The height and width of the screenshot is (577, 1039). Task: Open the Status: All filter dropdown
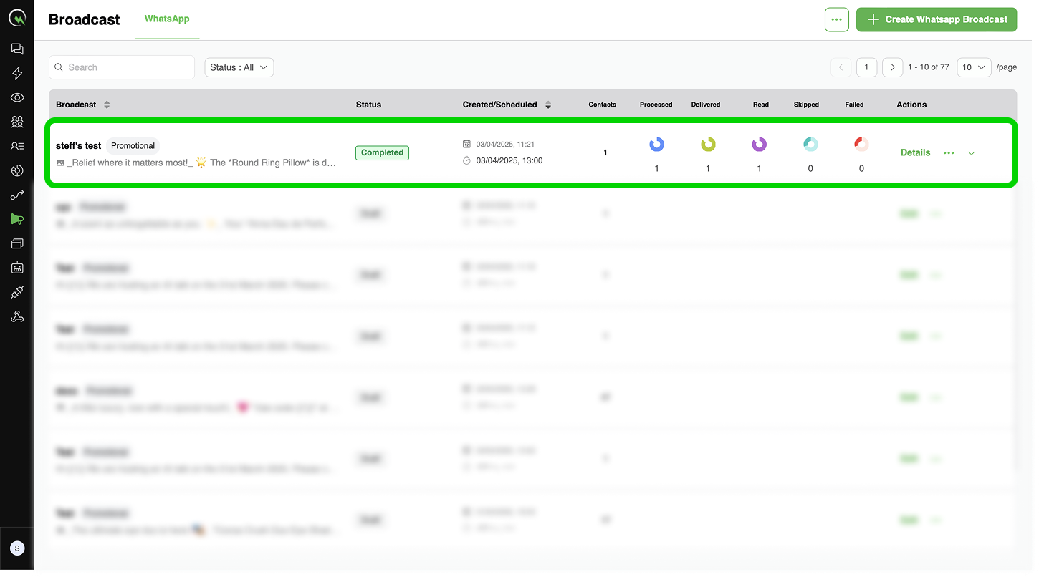point(239,67)
